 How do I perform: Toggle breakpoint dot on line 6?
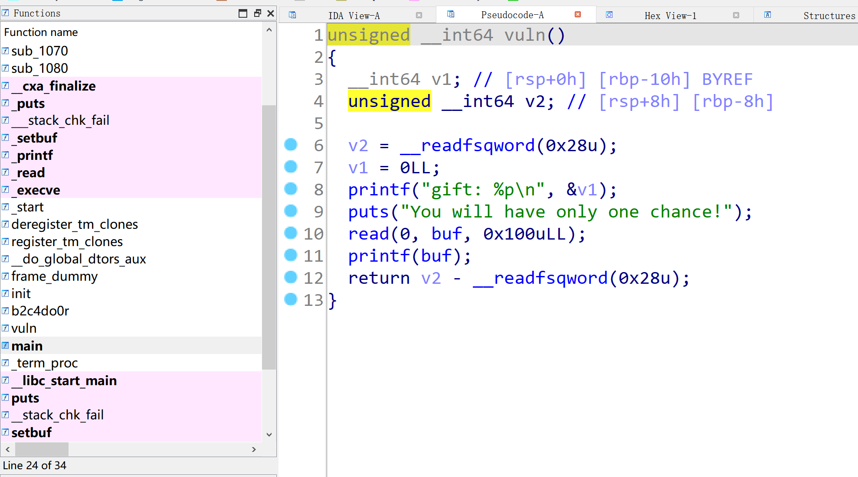pos(291,144)
